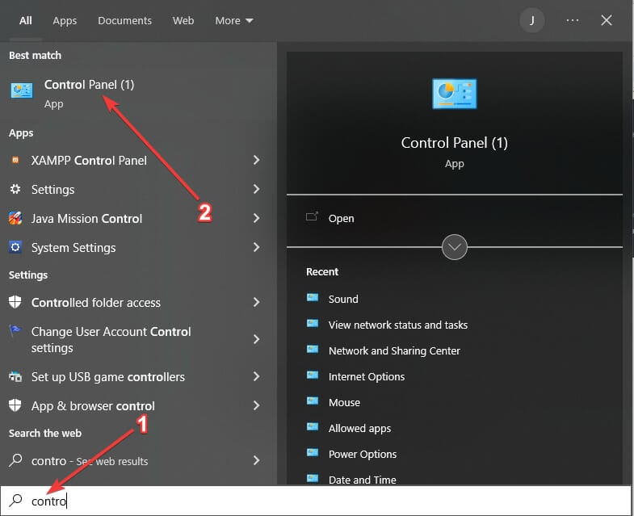
Task: Click Control Panel (1) title in preview pane
Action: [x=455, y=143]
